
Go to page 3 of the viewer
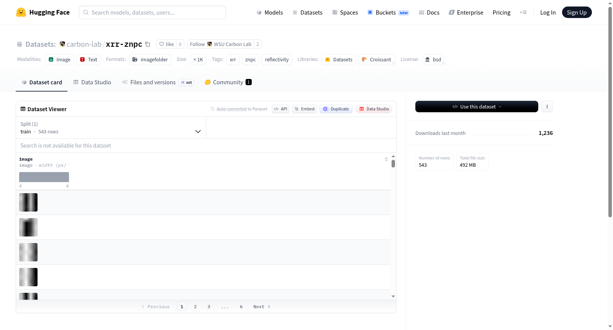click(209, 307)
